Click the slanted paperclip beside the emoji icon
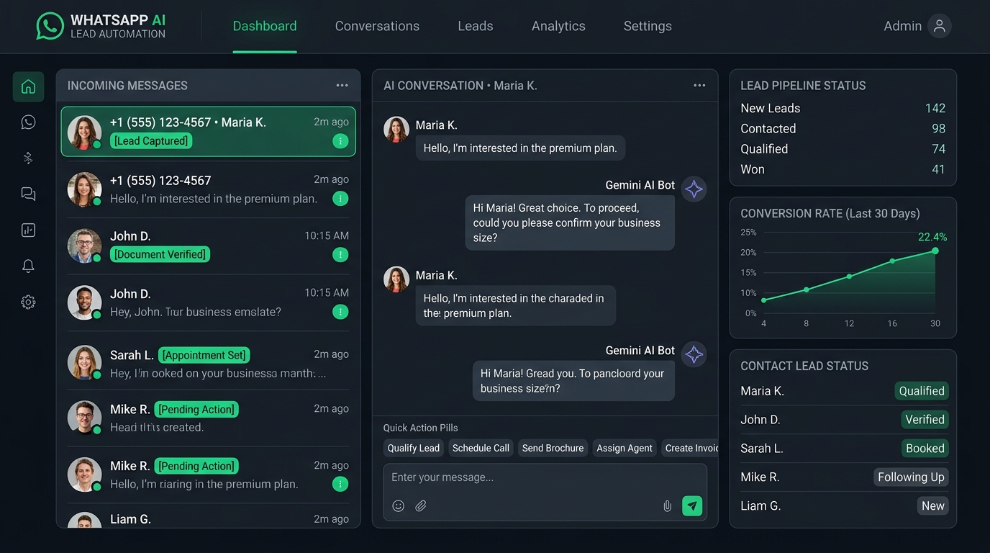Image resolution: width=990 pixels, height=553 pixels. (421, 505)
